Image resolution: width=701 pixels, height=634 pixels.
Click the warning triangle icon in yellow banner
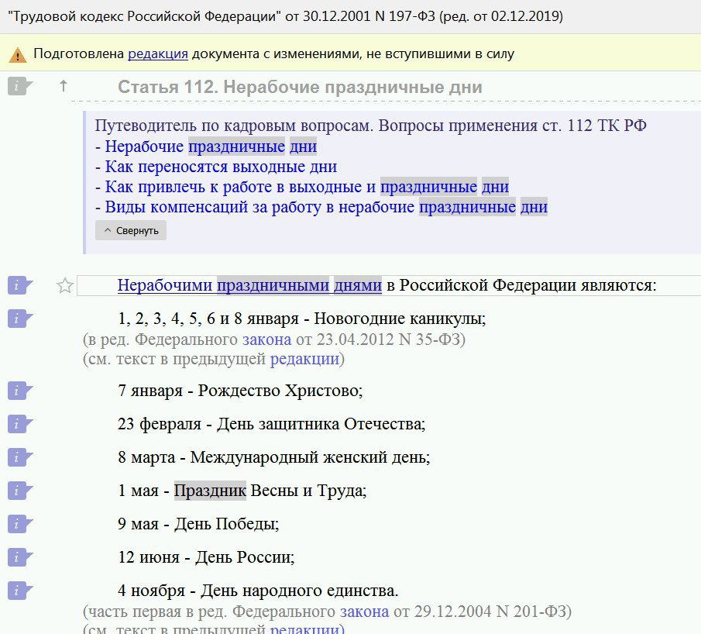(x=18, y=54)
